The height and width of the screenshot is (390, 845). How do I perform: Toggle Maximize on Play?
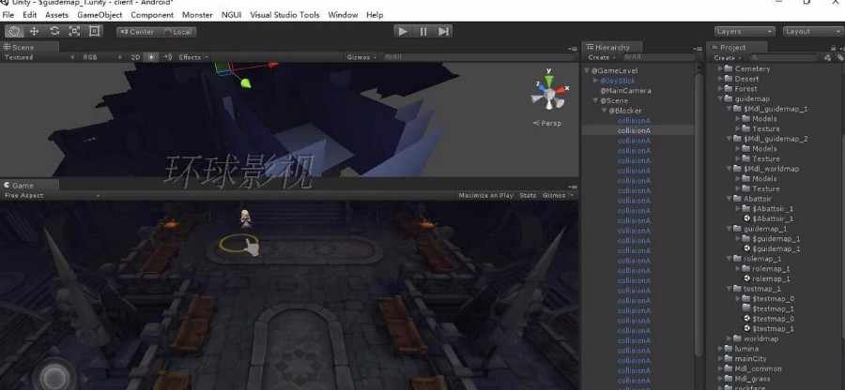[485, 195]
